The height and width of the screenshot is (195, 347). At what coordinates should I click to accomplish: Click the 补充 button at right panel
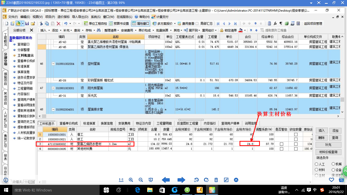[x=328, y=145]
